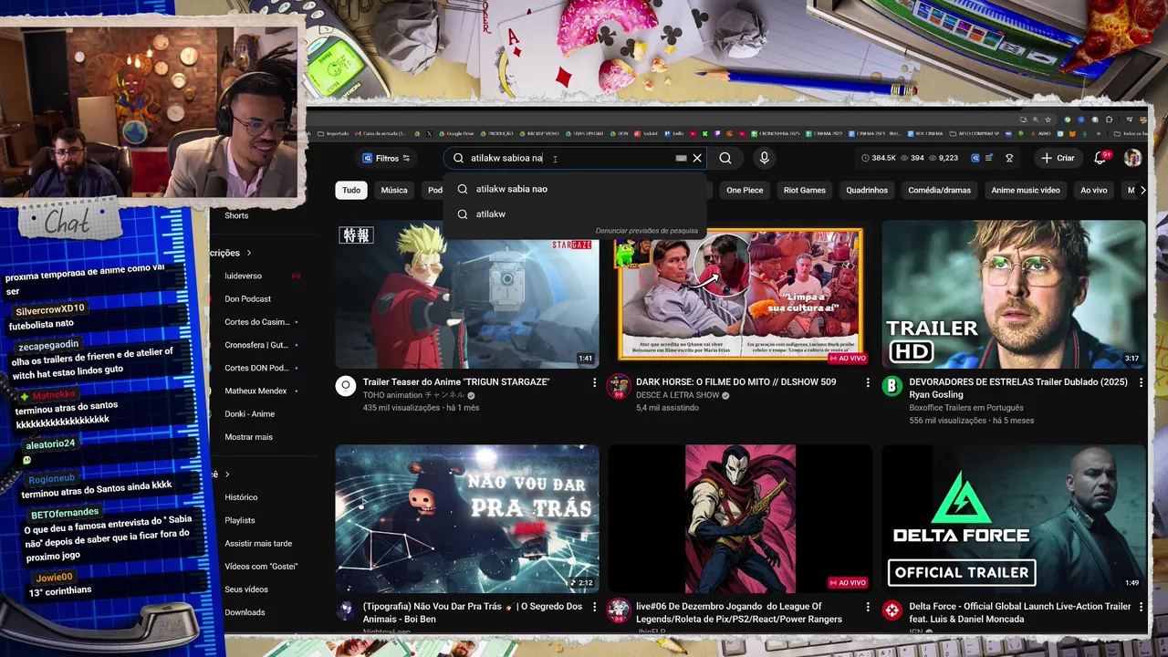Open the Não Vou Dar Pra Trás thumbnail

pyautogui.click(x=467, y=519)
